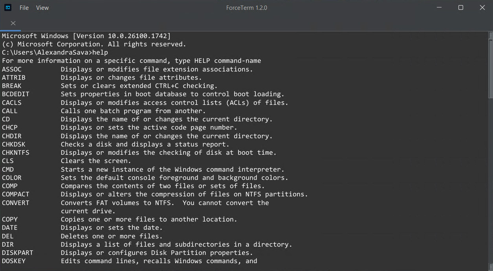
Task: Click the vertical scrollbar thumb
Action: (x=491, y=69)
